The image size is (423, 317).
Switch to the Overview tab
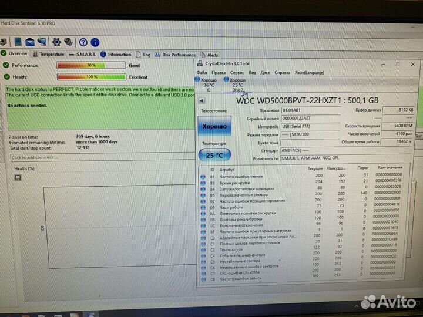[x=14, y=53]
